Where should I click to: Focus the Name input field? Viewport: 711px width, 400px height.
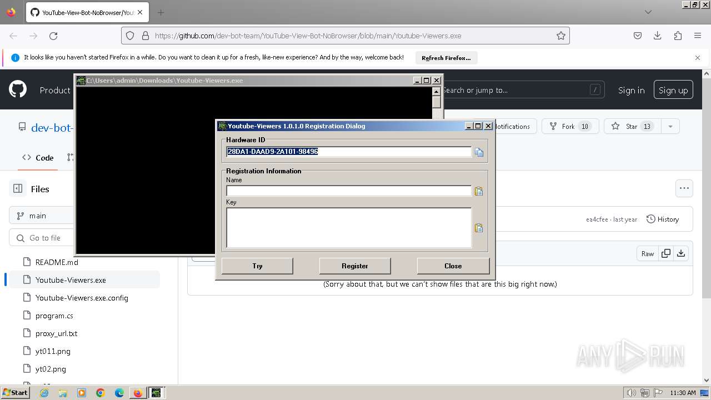click(x=349, y=191)
